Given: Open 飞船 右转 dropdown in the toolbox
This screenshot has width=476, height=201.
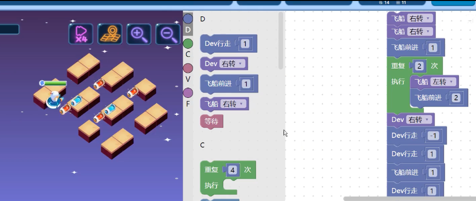Looking at the screenshot, I should 233,104.
